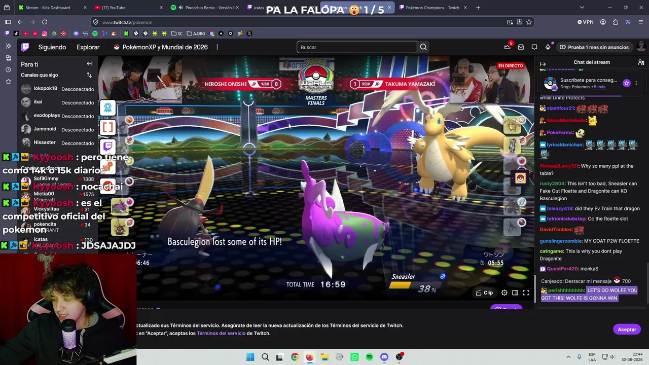This screenshot has width=649, height=365.
Task: Select Jamonoid channel in followed list
Action: [x=57, y=129]
